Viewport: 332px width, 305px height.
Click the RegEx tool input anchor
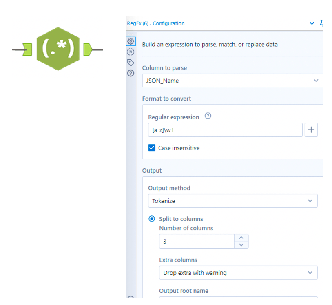tap(28, 49)
